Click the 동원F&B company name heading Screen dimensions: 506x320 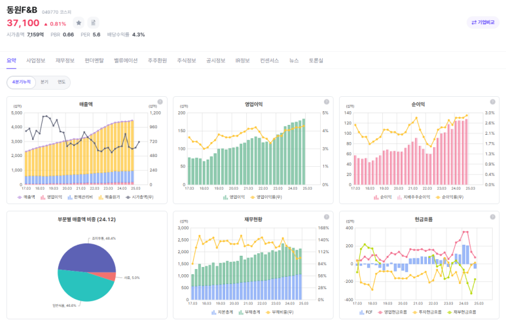click(x=22, y=10)
